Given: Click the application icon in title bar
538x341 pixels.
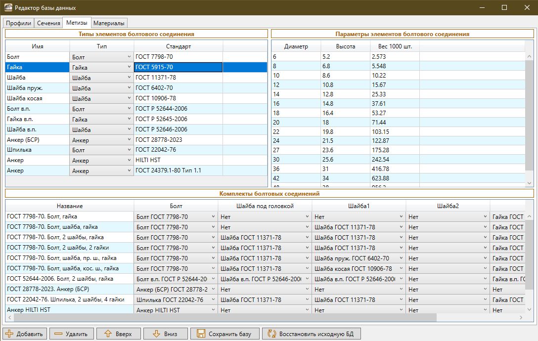Looking at the screenshot, I should pyautogui.click(x=8, y=8).
